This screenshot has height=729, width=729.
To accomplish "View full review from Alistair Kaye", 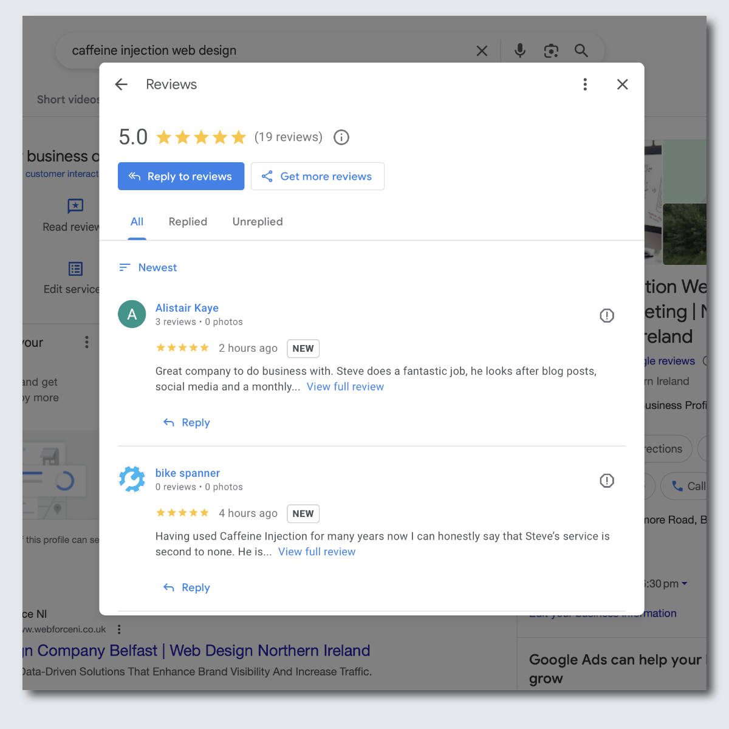I will pyautogui.click(x=345, y=386).
